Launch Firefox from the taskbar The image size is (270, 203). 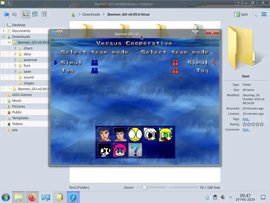(x=32, y=197)
